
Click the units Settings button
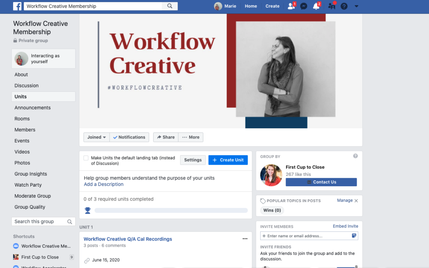coord(193,160)
